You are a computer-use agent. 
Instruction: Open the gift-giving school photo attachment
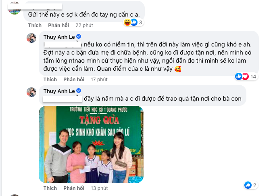tap(91, 145)
